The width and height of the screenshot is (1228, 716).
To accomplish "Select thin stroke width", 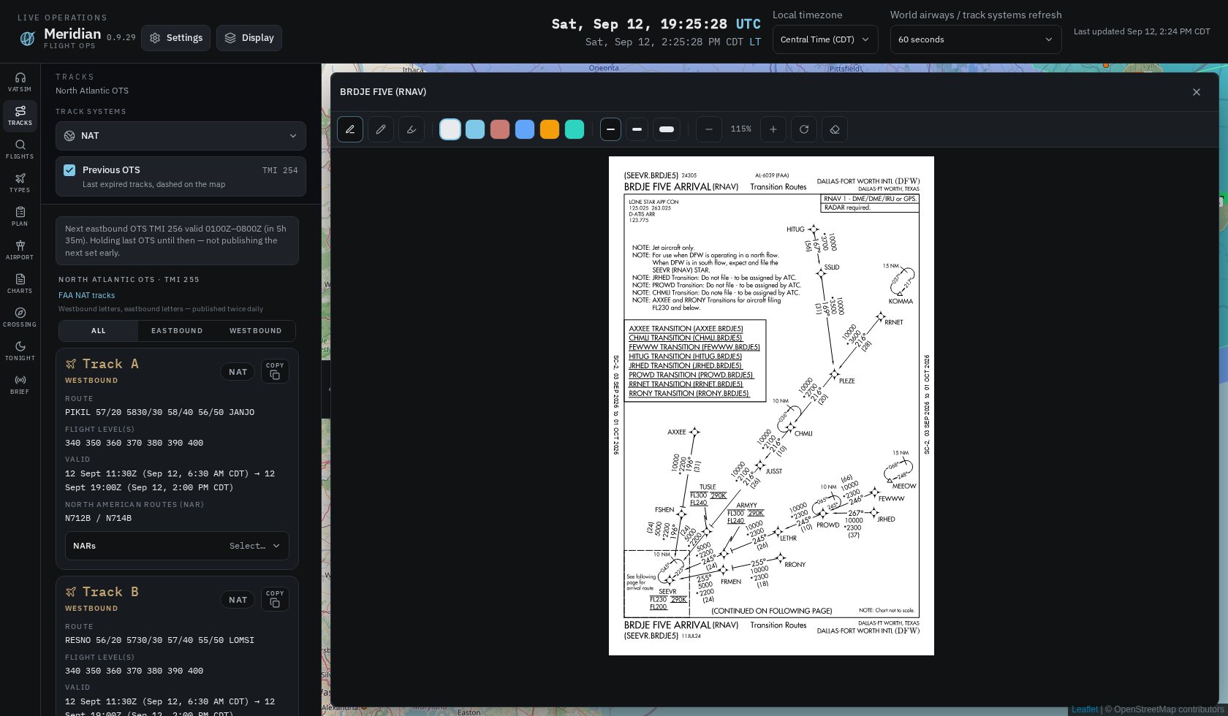I will click(x=610, y=129).
